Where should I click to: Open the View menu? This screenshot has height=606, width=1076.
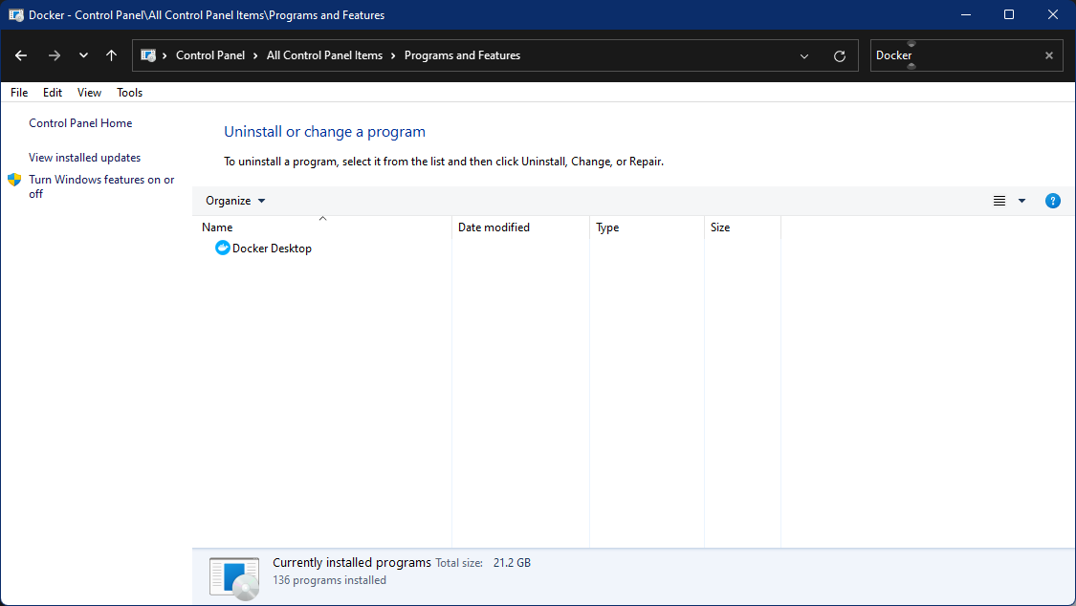[x=89, y=92]
